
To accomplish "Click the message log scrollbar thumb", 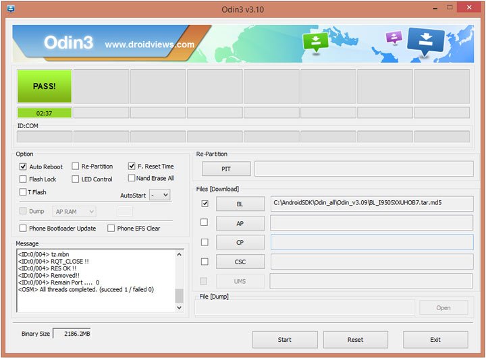I will [x=179, y=295].
